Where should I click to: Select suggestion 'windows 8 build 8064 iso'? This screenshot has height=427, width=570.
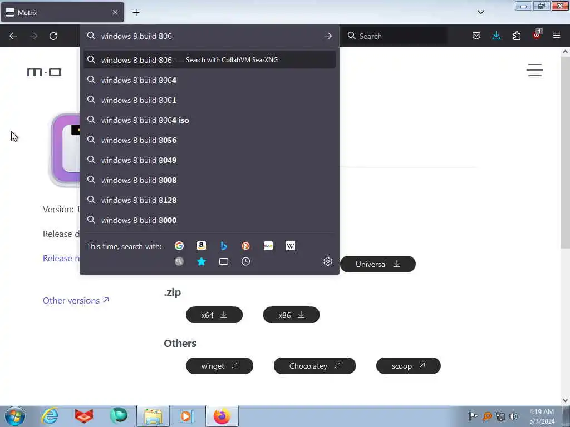210,120
